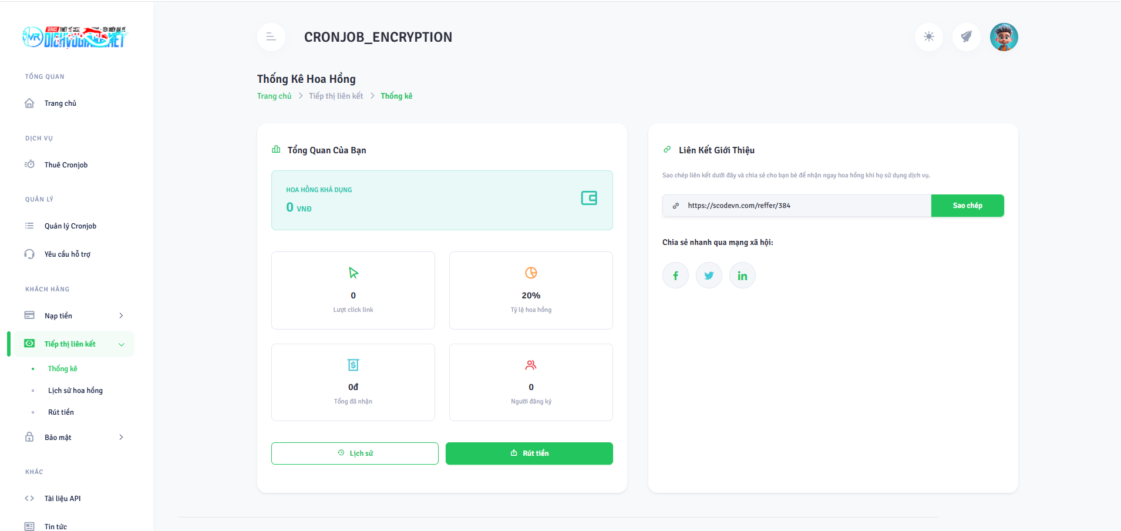Open Quản lý Cronjob menu item

click(70, 226)
